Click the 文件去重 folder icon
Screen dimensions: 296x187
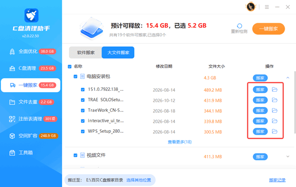pos(12,102)
